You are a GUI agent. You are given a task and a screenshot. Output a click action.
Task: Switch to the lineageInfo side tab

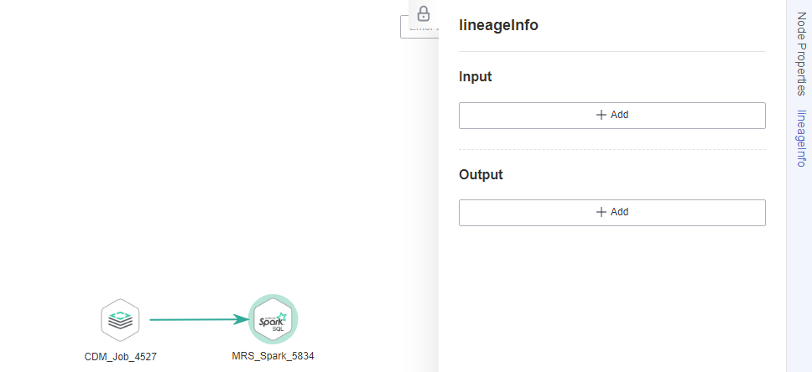(x=801, y=138)
